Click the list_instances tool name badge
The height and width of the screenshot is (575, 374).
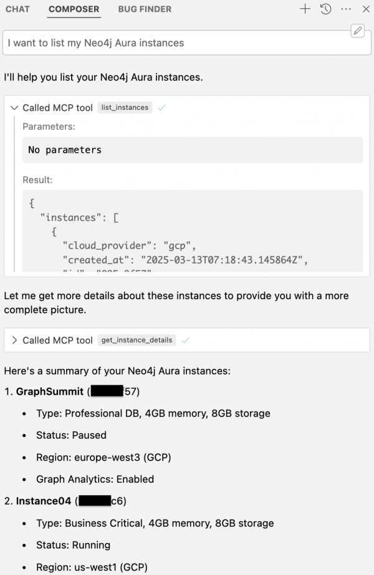pyautogui.click(x=125, y=107)
